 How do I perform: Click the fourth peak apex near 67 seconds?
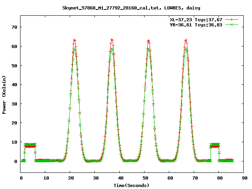[186, 40]
